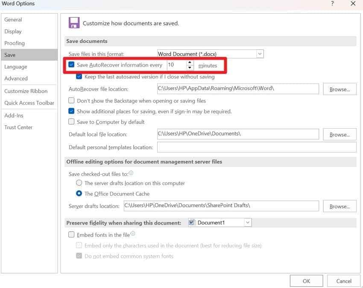Browse for AutoRecover file location

click(340, 89)
